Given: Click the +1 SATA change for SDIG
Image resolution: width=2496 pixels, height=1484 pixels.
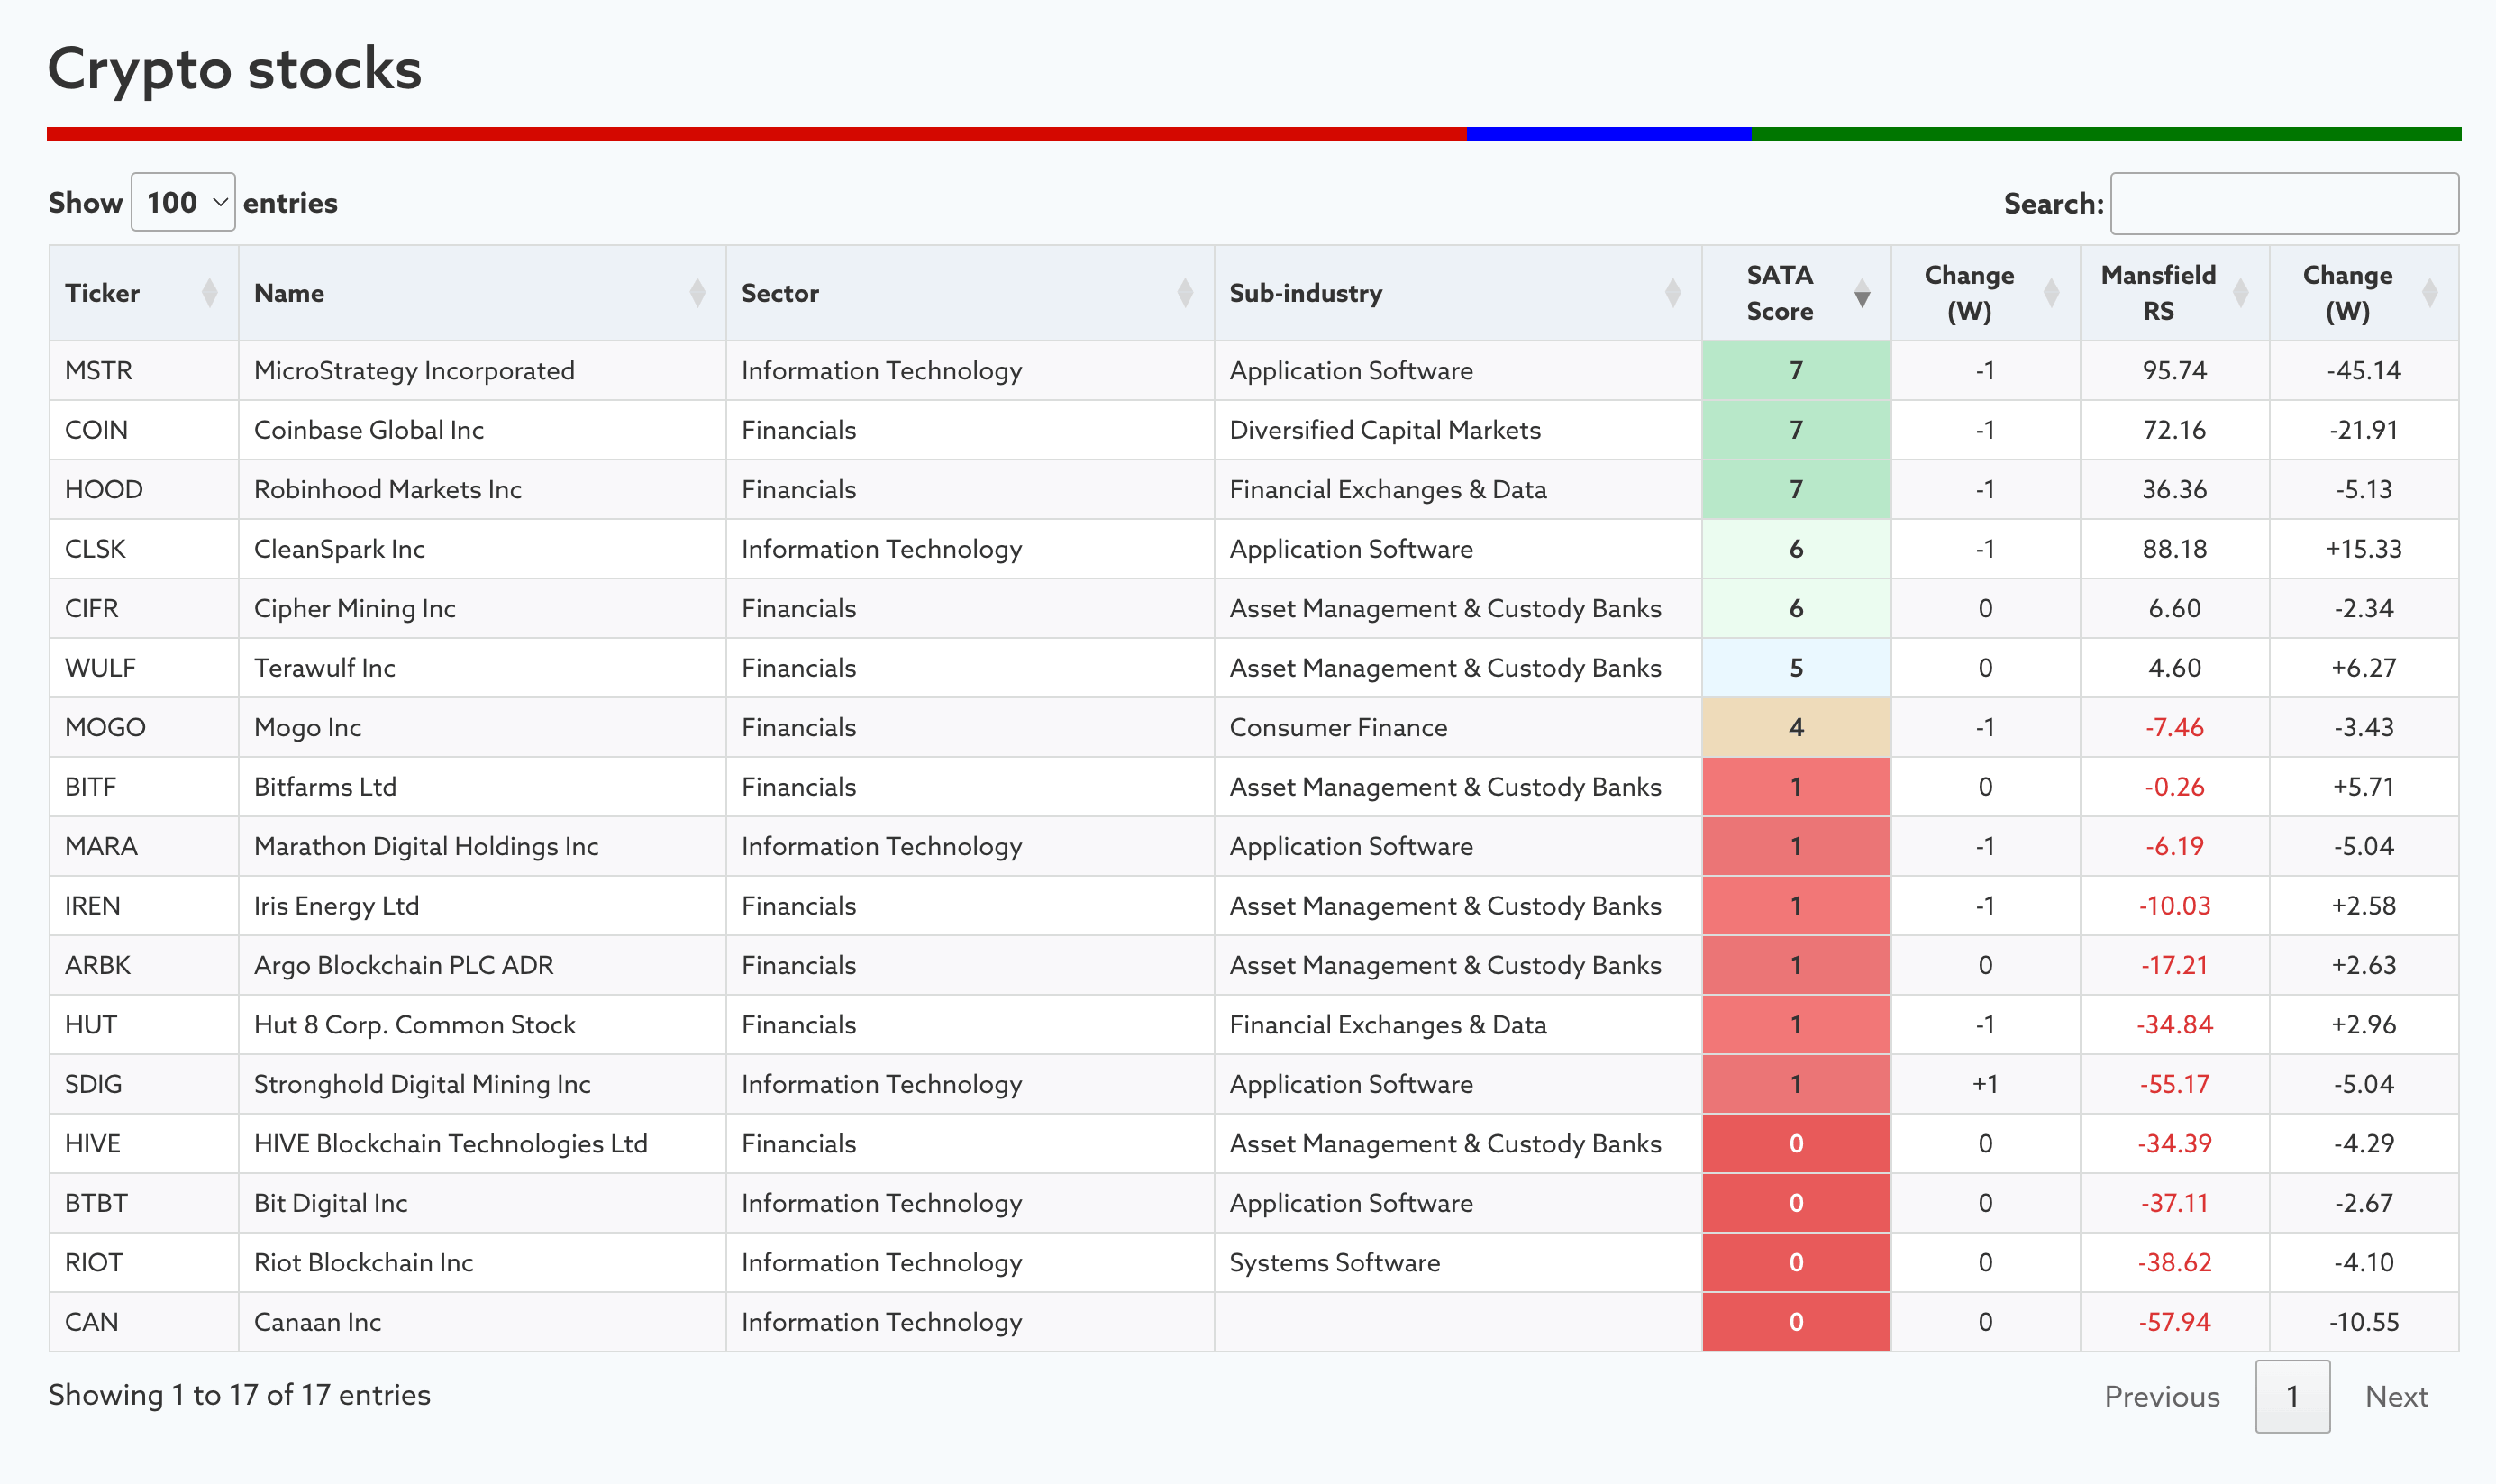Looking at the screenshot, I should point(1985,1085).
